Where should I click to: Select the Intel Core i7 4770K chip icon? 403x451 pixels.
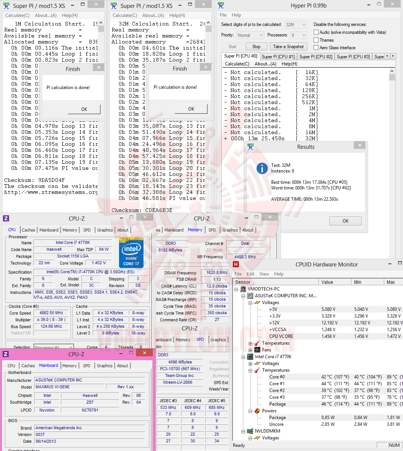[x=251, y=357]
